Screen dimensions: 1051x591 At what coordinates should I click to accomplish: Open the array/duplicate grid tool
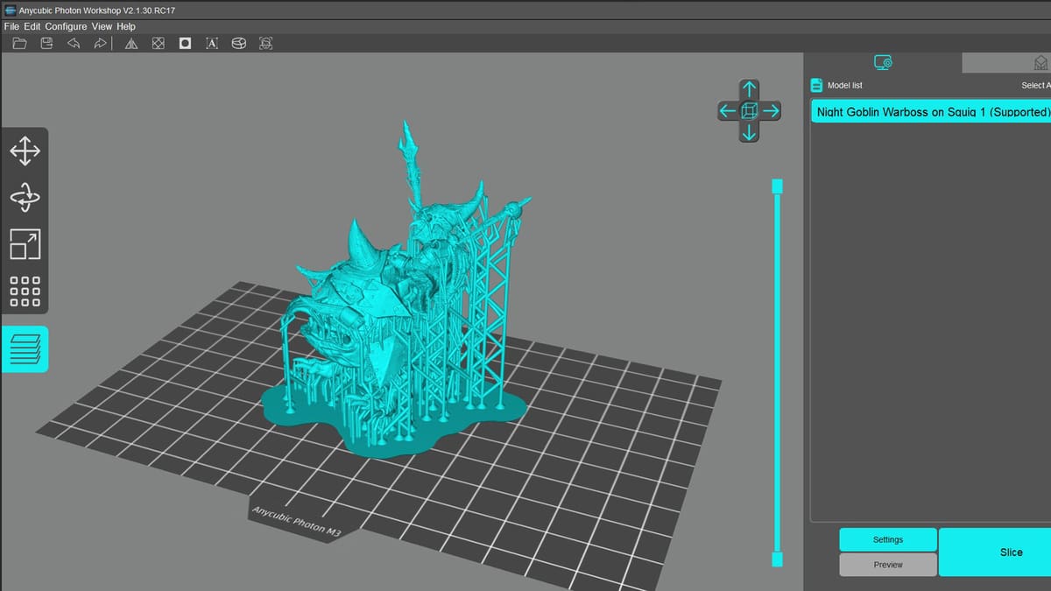pos(25,291)
